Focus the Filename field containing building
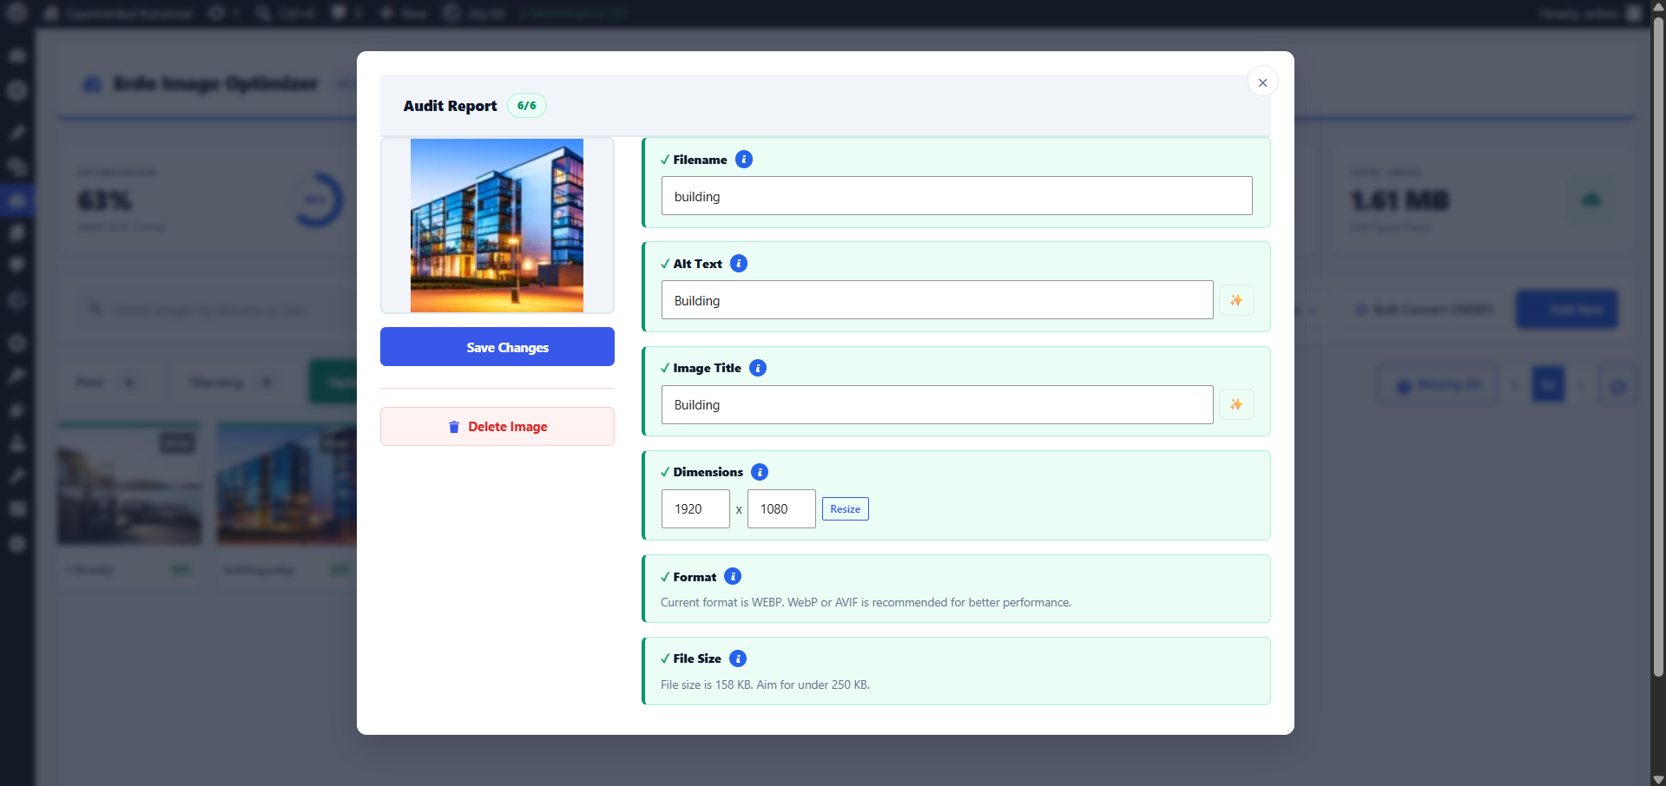 point(957,196)
